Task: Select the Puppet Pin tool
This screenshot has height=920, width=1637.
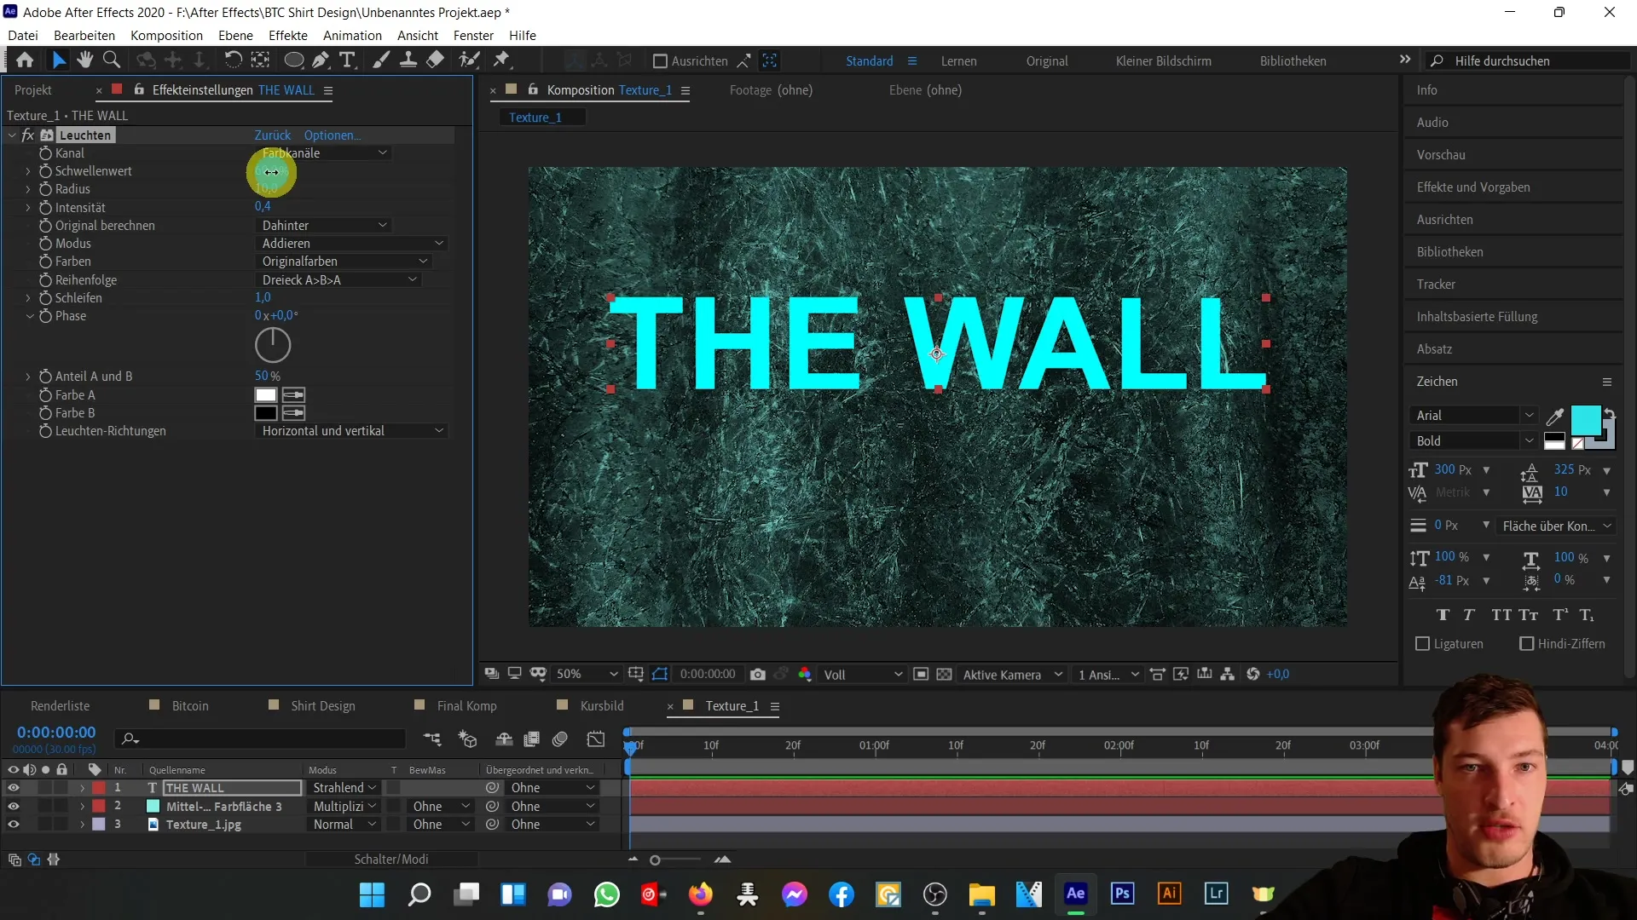Action: click(x=501, y=60)
